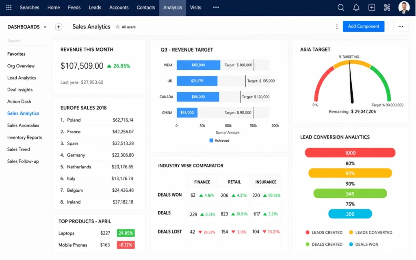Open Sales Follow-up dashboard
This screenshot has width=416, height=260.
23,161
